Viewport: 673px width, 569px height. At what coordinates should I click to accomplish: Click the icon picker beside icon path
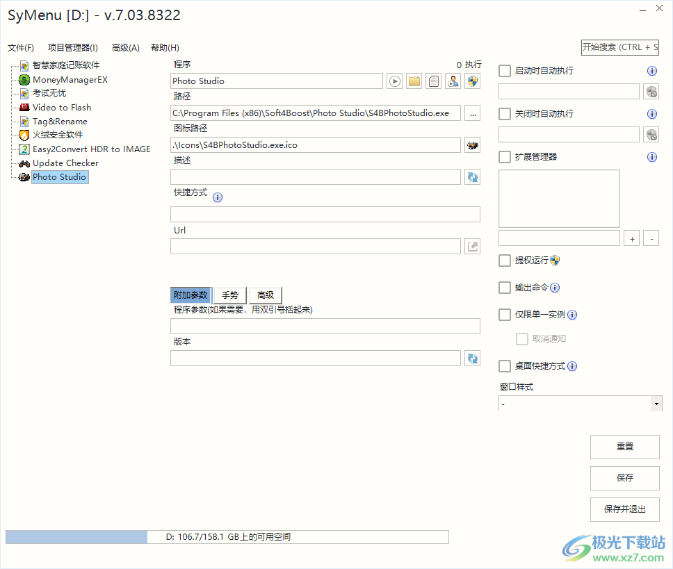[x=473, y=145]
